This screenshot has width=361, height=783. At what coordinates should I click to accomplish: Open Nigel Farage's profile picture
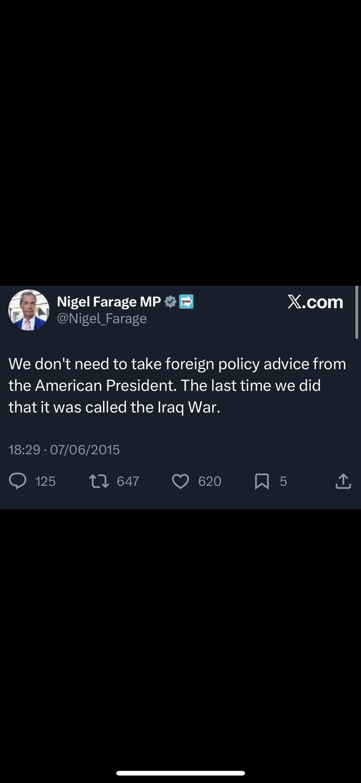pos(29,310)
